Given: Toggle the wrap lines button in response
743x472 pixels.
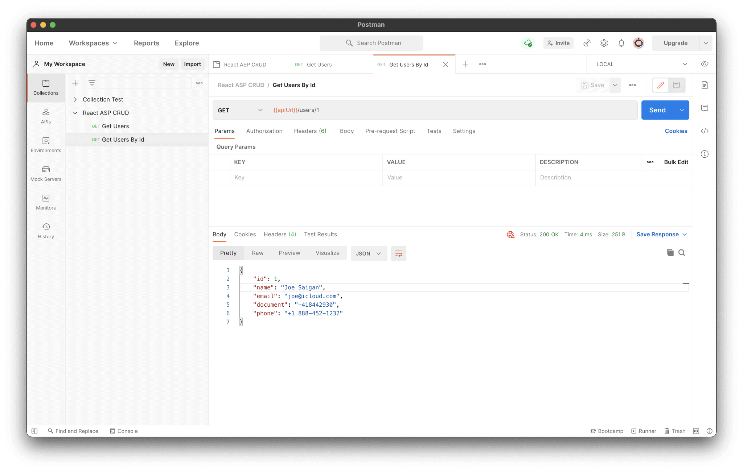Looking at the screenshot, I should 399,253.
